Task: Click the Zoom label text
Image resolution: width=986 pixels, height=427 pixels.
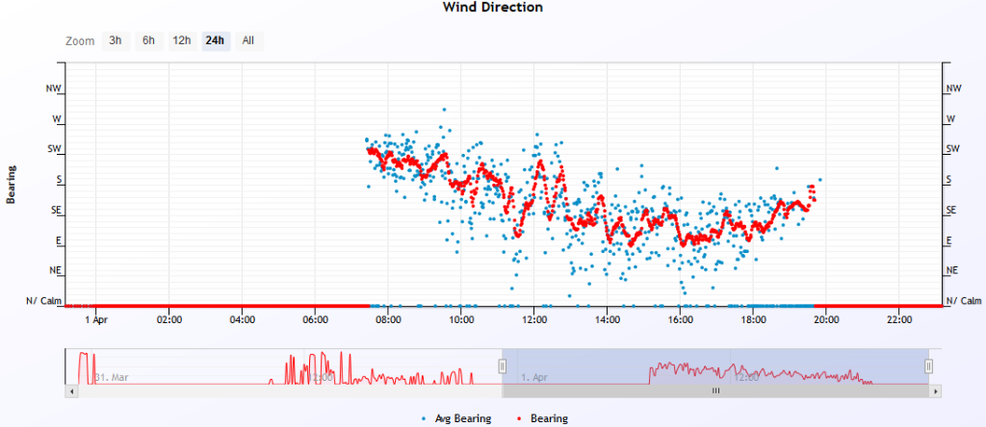Action: [x=80, y=41]
